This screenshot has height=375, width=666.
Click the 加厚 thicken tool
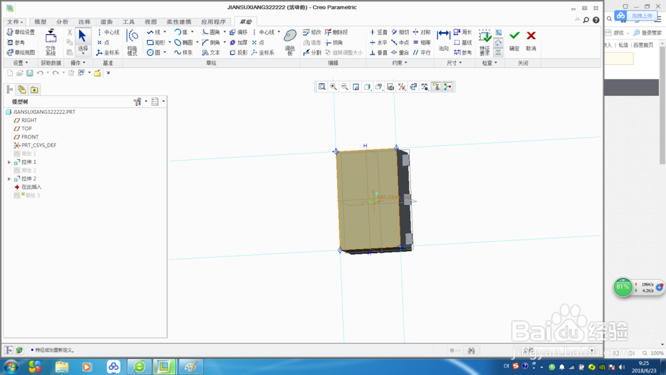tap(238, 43)
